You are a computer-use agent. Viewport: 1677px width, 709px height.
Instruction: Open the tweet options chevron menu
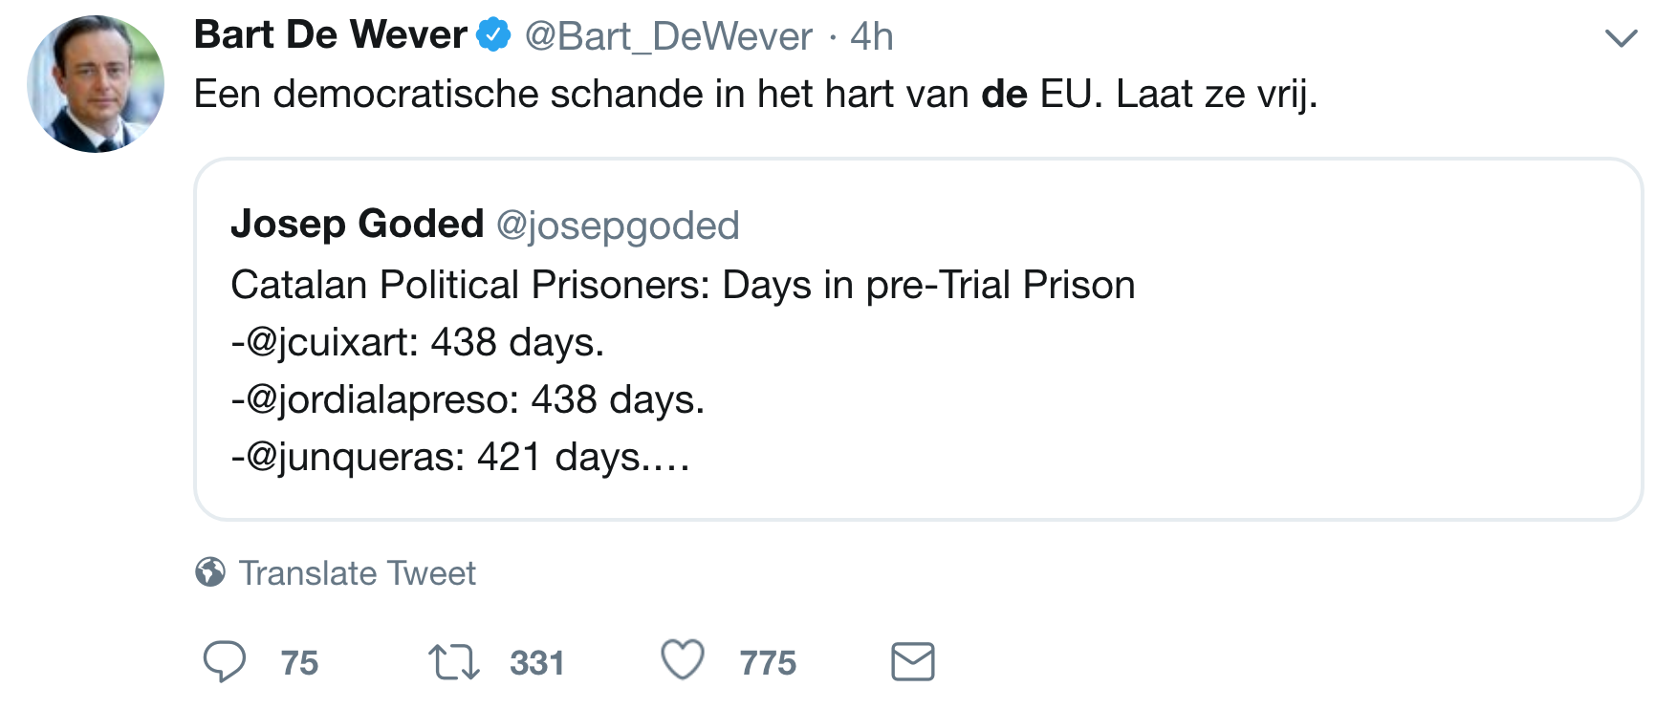(x=1621, y=39)
